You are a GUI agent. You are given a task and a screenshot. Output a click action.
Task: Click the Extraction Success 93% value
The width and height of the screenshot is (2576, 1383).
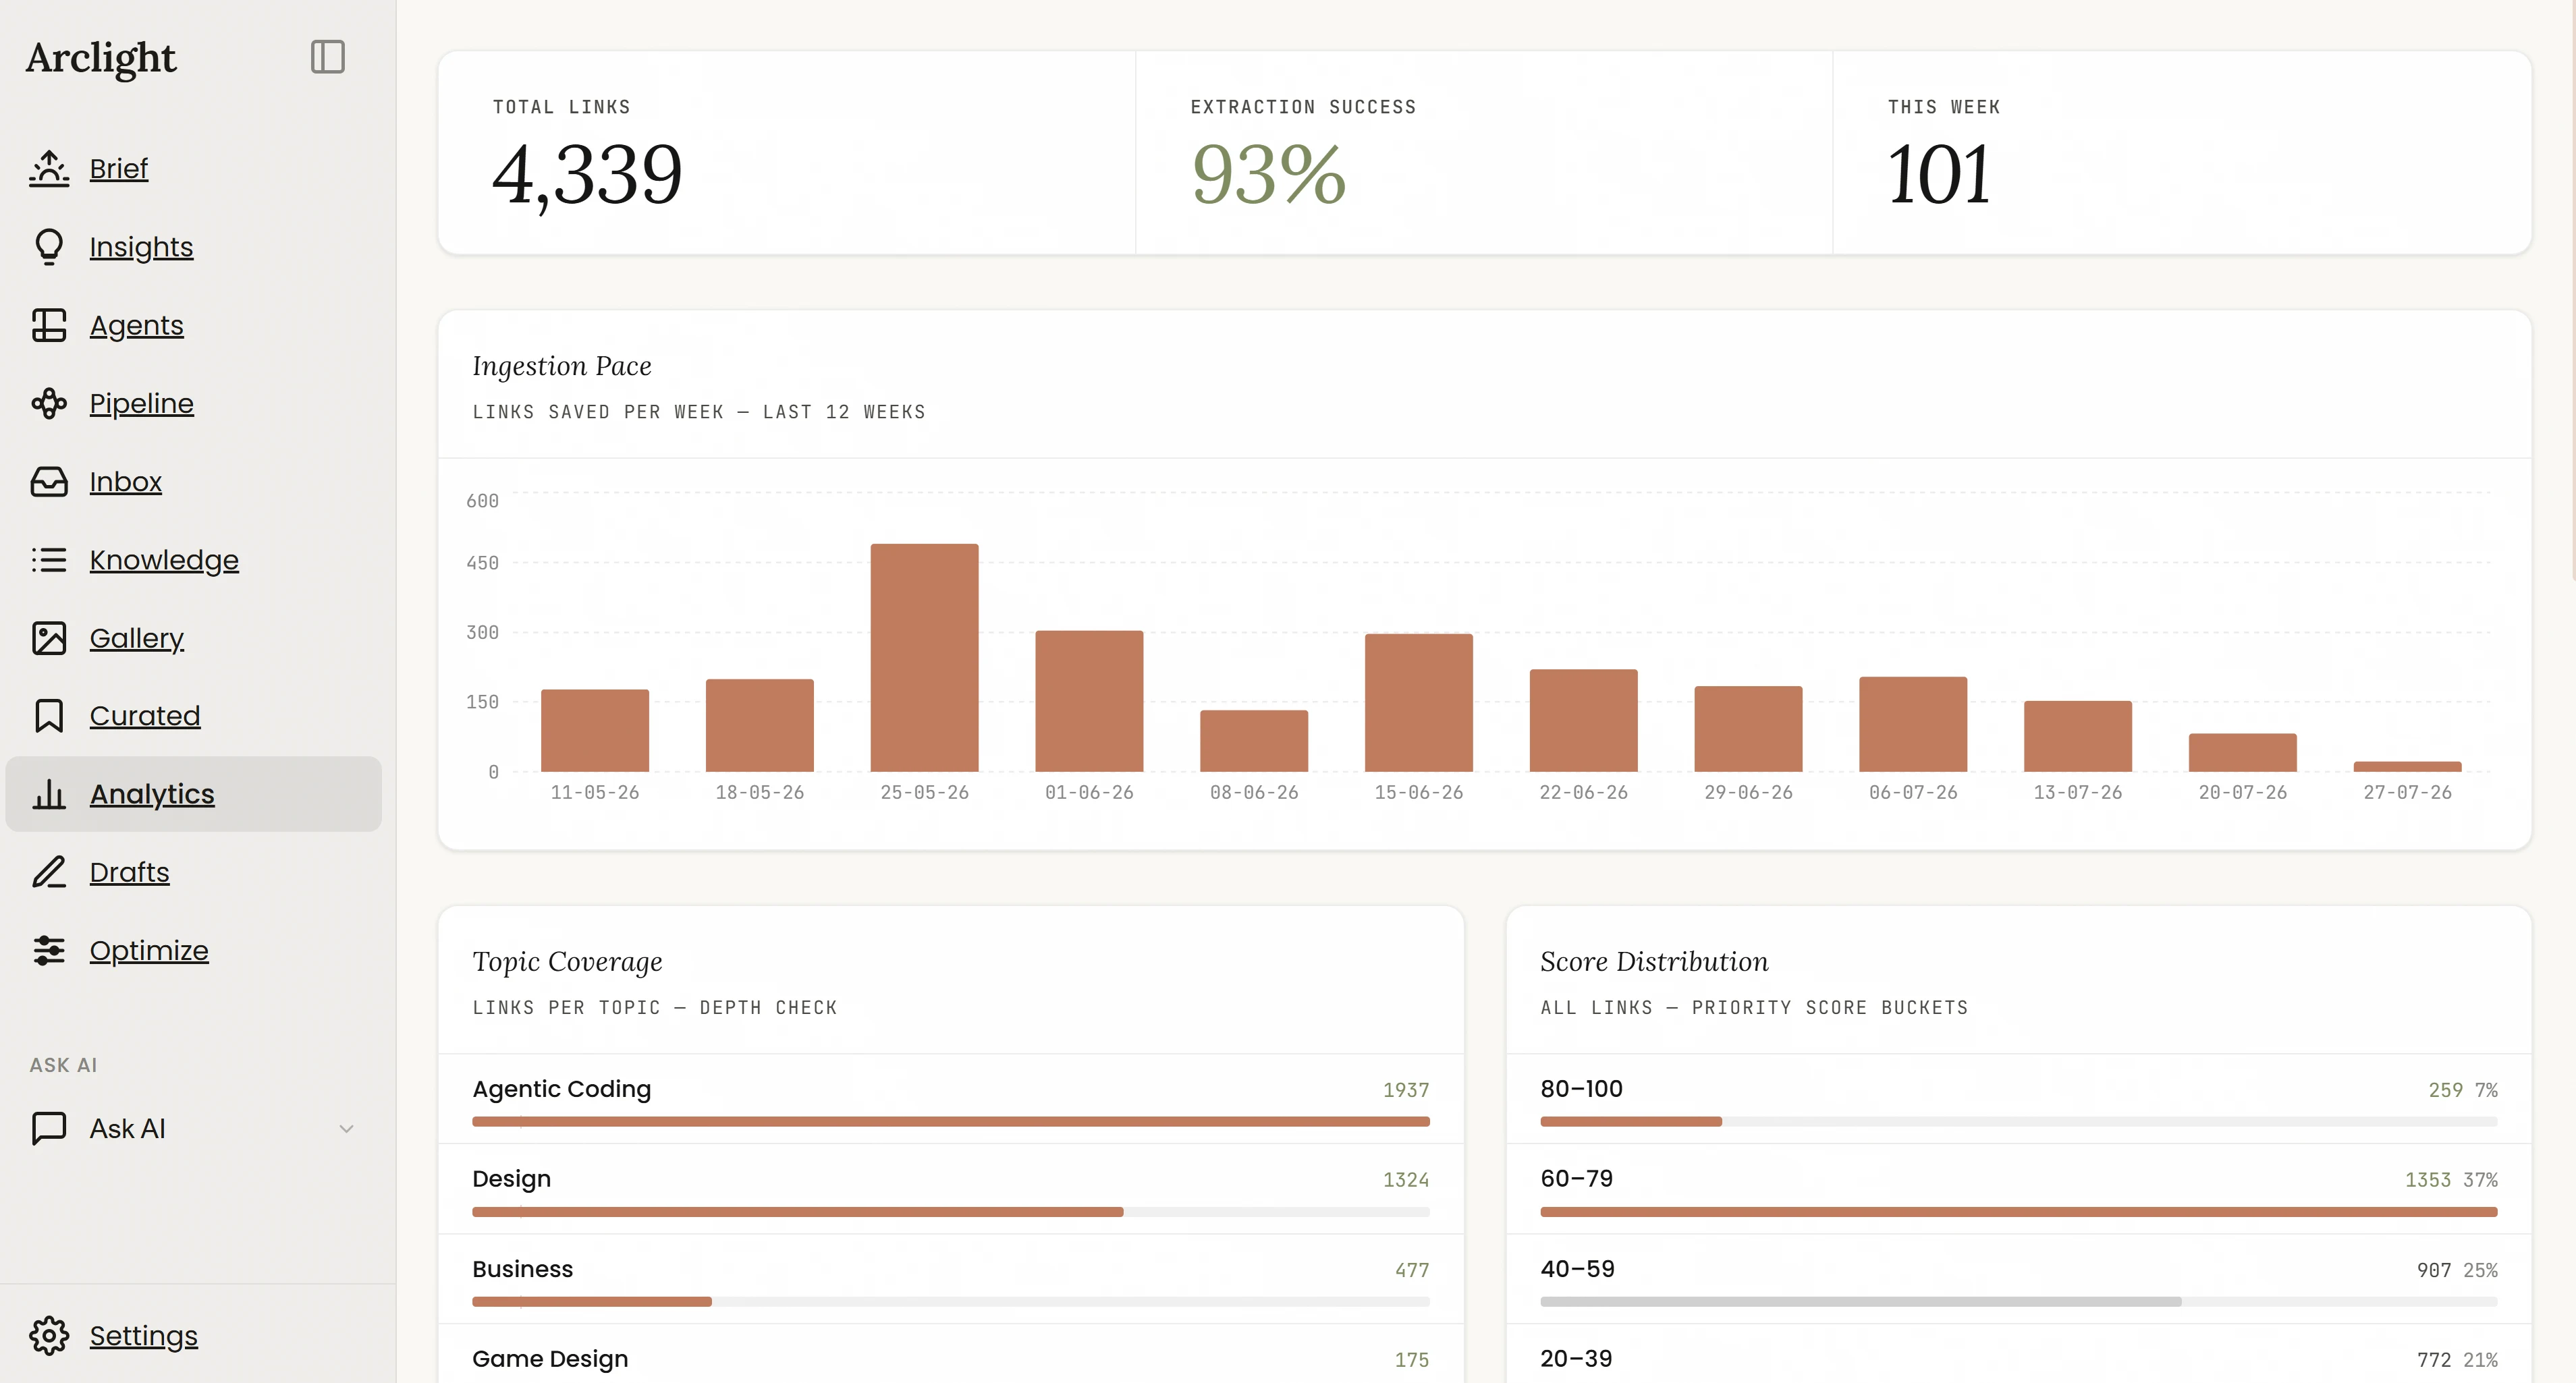[x=1269, y=175]
